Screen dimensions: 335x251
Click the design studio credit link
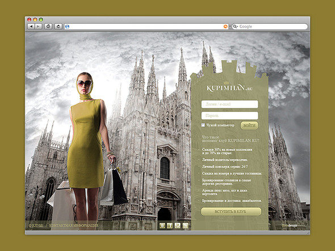[x=290, y=226]
